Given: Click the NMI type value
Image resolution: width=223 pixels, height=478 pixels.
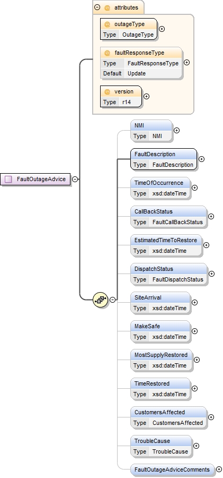Looking at the screenshot, I should tap(157, 136).
